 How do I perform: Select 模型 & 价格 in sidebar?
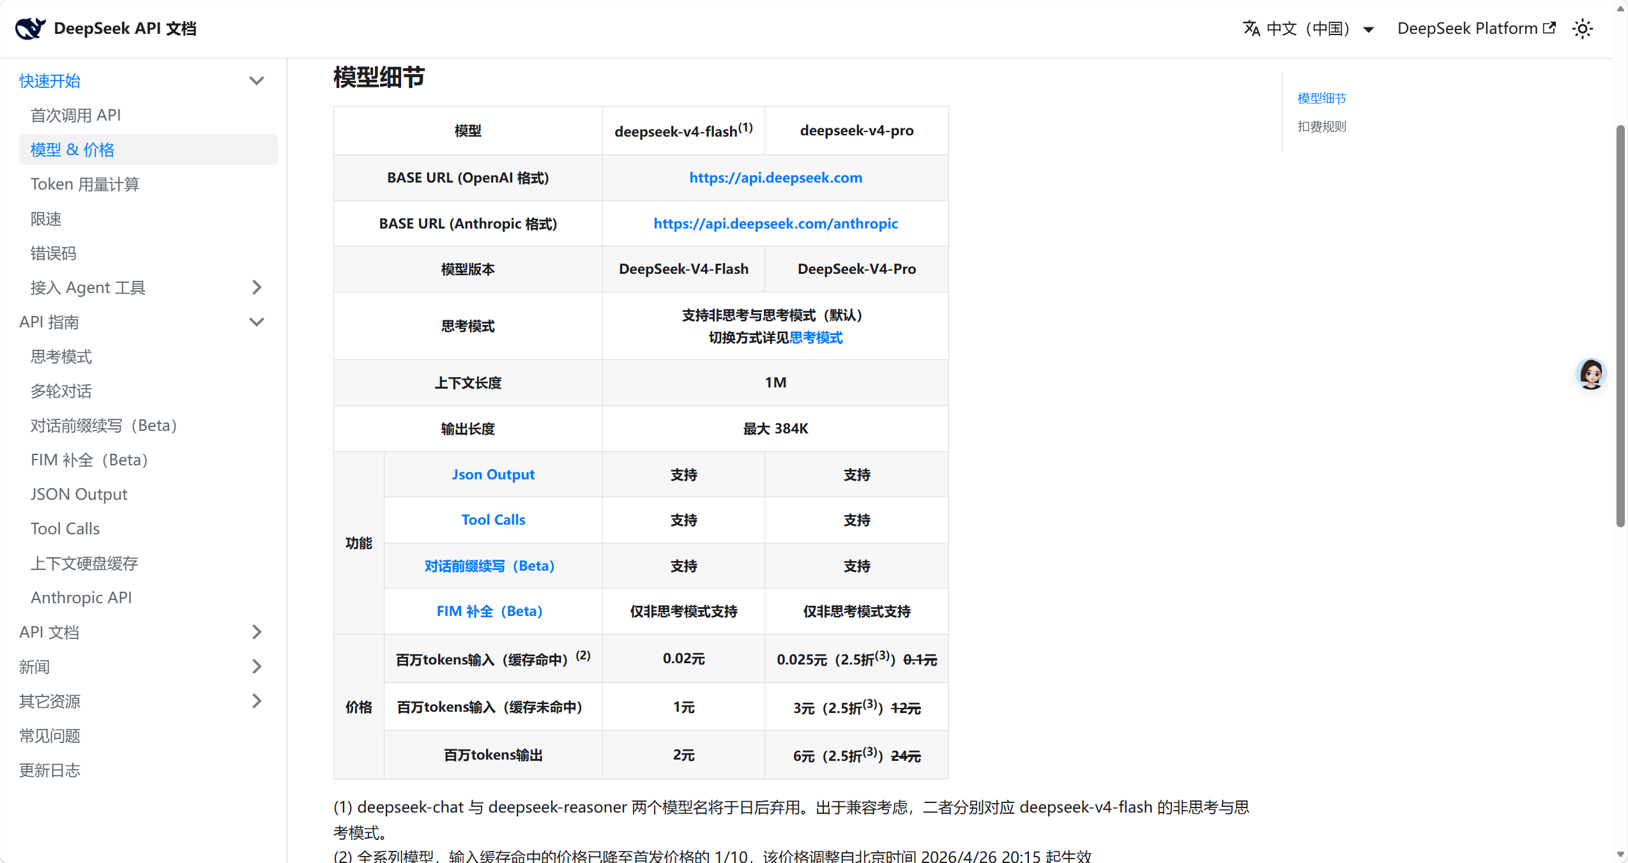pos(148,150)
